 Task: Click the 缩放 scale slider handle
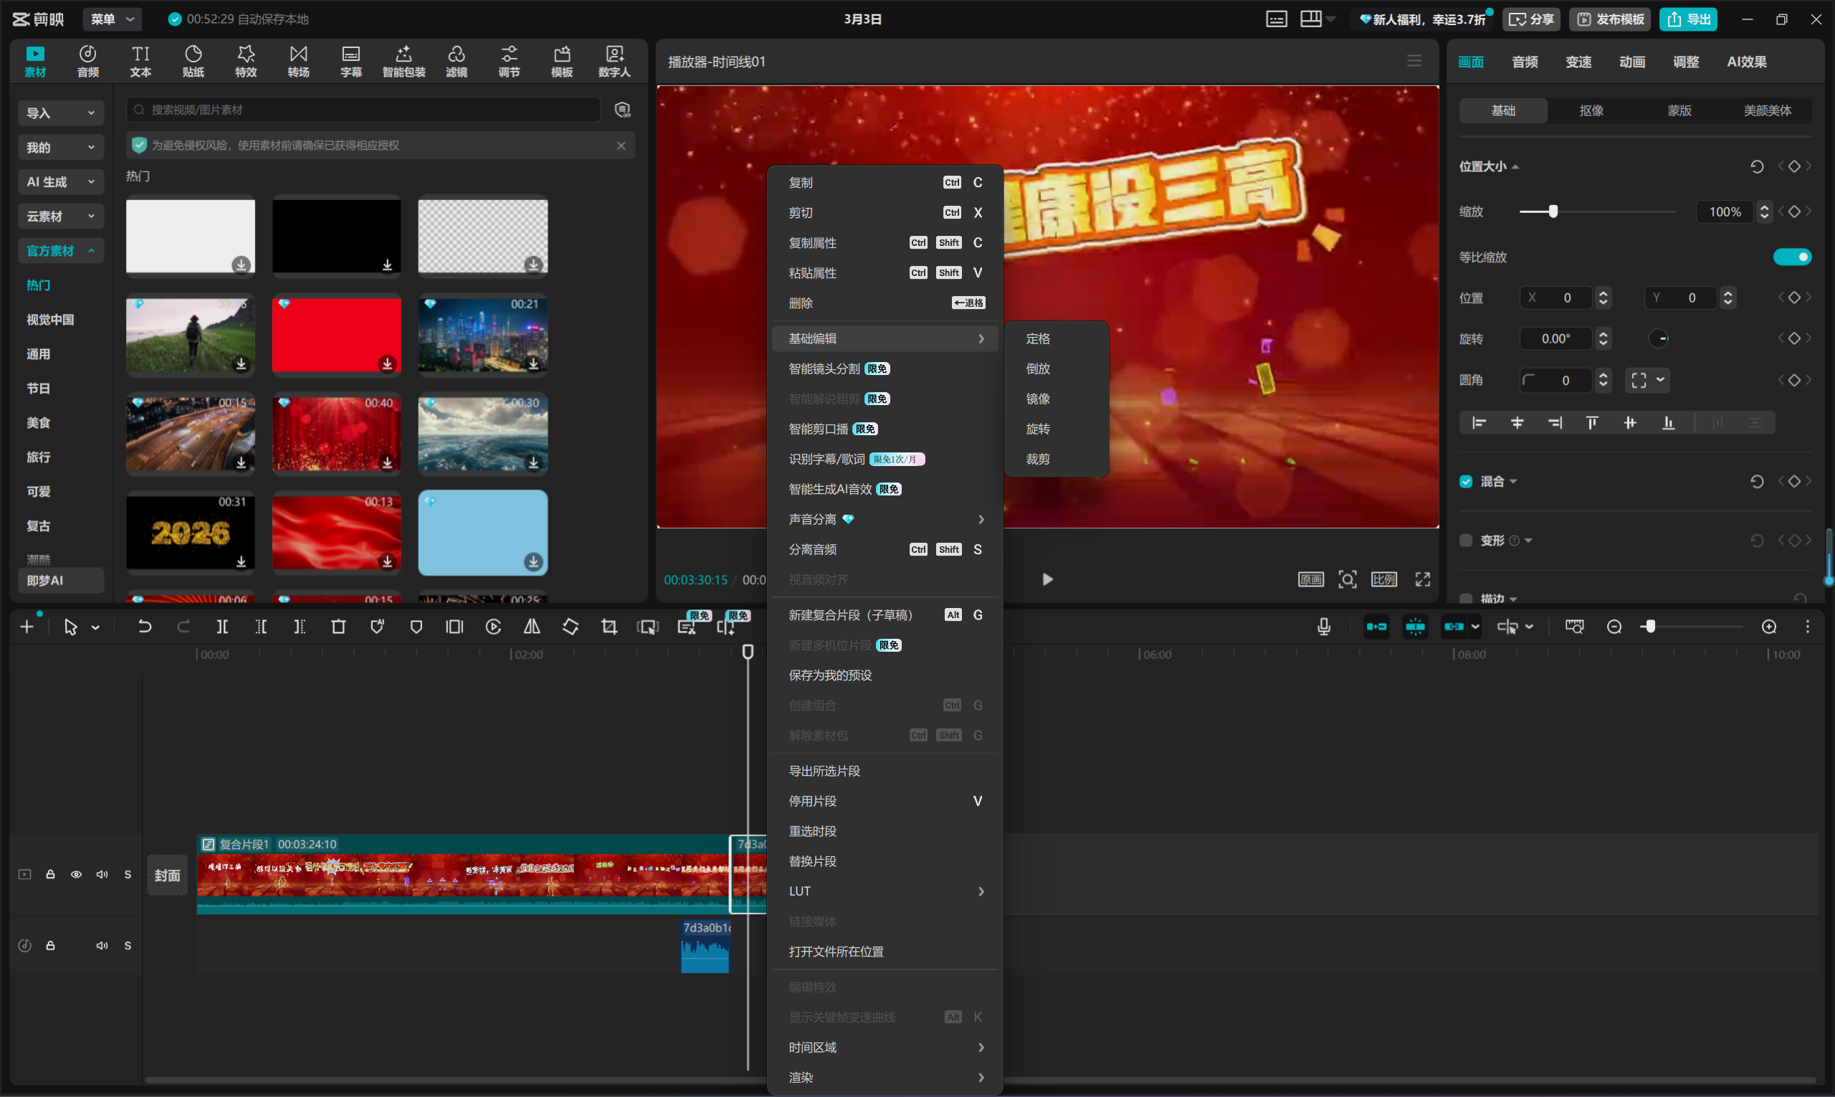tap(1553, 212)
